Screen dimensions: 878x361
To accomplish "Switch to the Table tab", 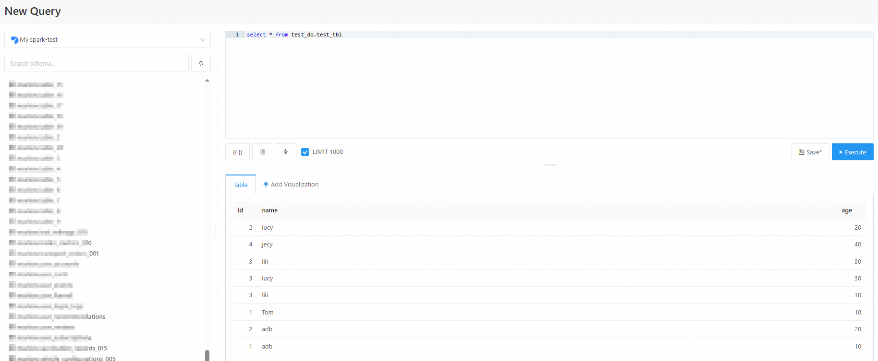I will coord(241,185).
